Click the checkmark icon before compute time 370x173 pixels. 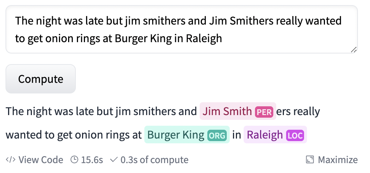click(114, 160)
